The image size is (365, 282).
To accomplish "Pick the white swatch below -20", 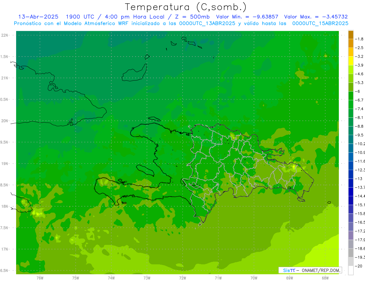I will [351, 270].
